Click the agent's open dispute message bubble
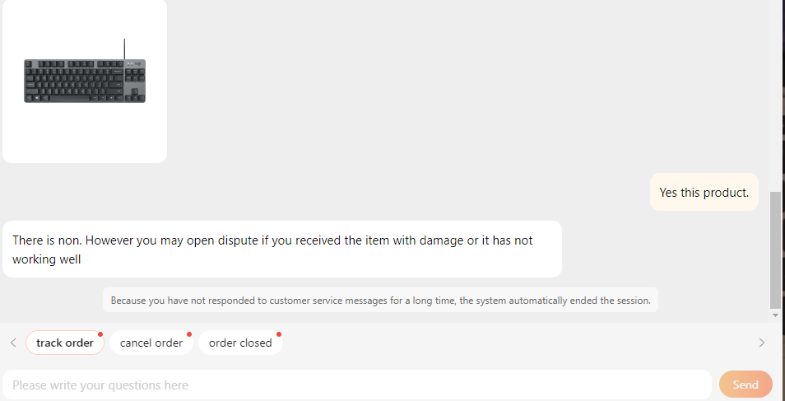 pos(282,249)
